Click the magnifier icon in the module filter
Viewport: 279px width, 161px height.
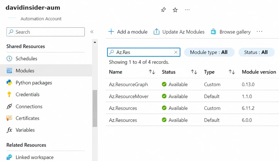[x=112, y=52]
